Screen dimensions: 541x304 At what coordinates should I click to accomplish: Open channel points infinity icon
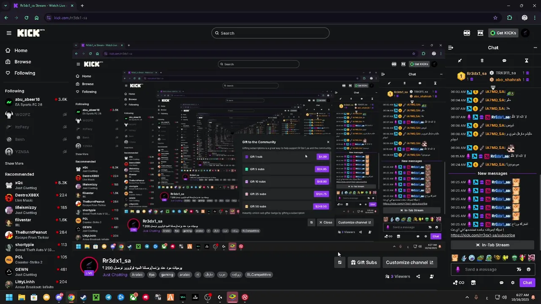point(459,283)
